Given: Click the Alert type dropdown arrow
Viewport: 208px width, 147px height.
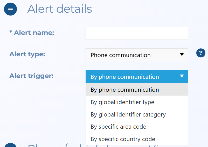Looking at the screenshot, I should point(182,55).
